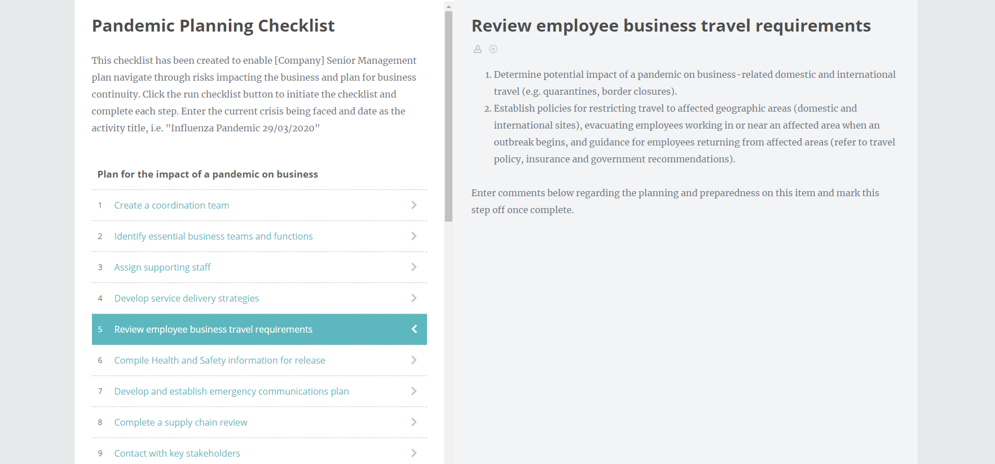Click the circled asterisk icon
The image size is (995, 464).
pos(493,49)
